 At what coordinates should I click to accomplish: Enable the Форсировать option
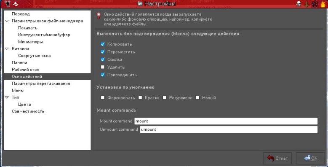tap(103, 98)
